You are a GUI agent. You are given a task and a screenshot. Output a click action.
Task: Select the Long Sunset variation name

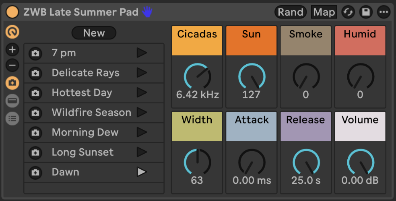tap(82, 152)
